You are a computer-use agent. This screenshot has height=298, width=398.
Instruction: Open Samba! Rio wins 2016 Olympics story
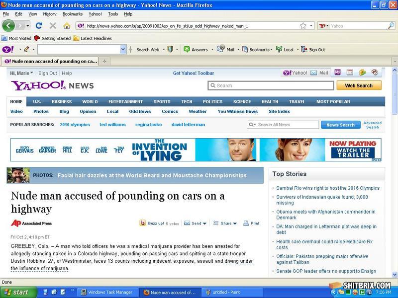(328, 188)
